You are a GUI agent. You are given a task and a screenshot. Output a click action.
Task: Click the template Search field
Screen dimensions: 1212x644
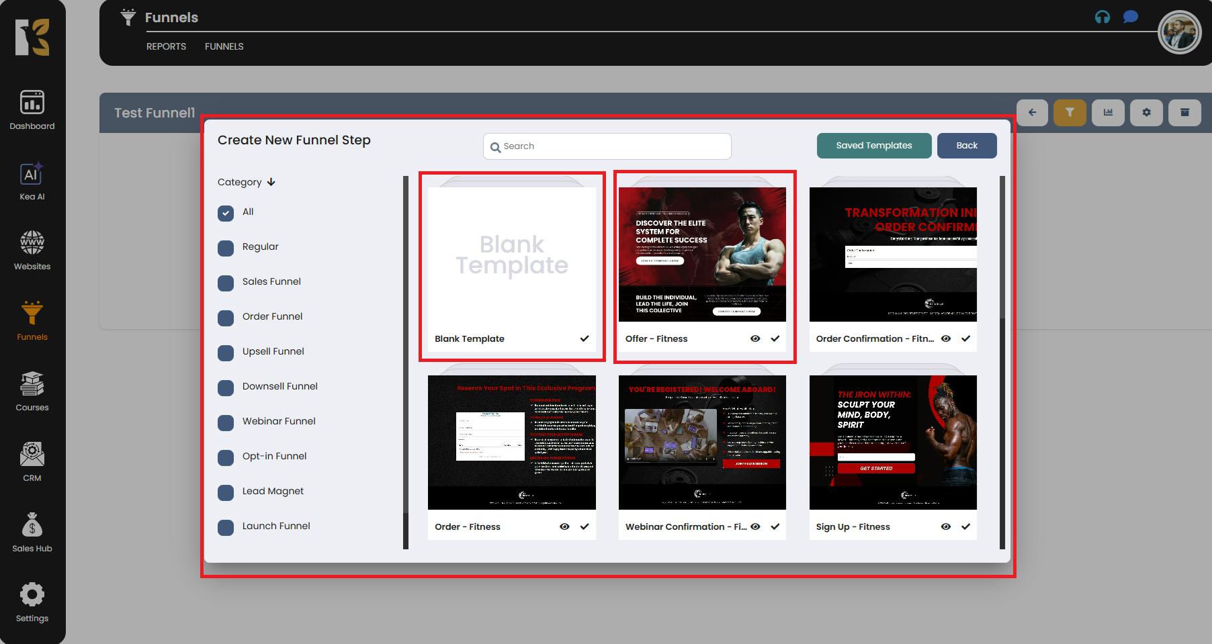[607, 146]
